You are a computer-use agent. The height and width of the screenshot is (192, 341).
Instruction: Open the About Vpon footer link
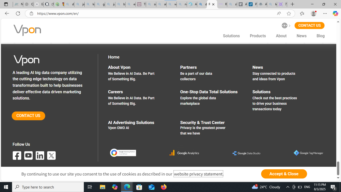click(x=119, y=67)
